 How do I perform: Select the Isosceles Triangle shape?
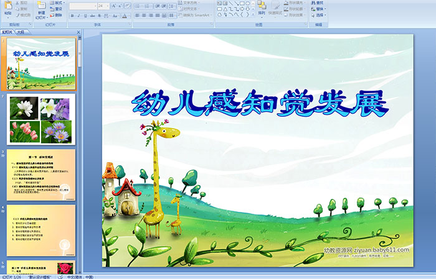coord(225,9)
